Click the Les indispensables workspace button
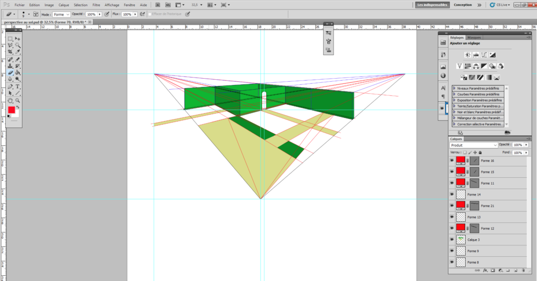The height and width of the screenshot is (281, 537). coord(432,5)
